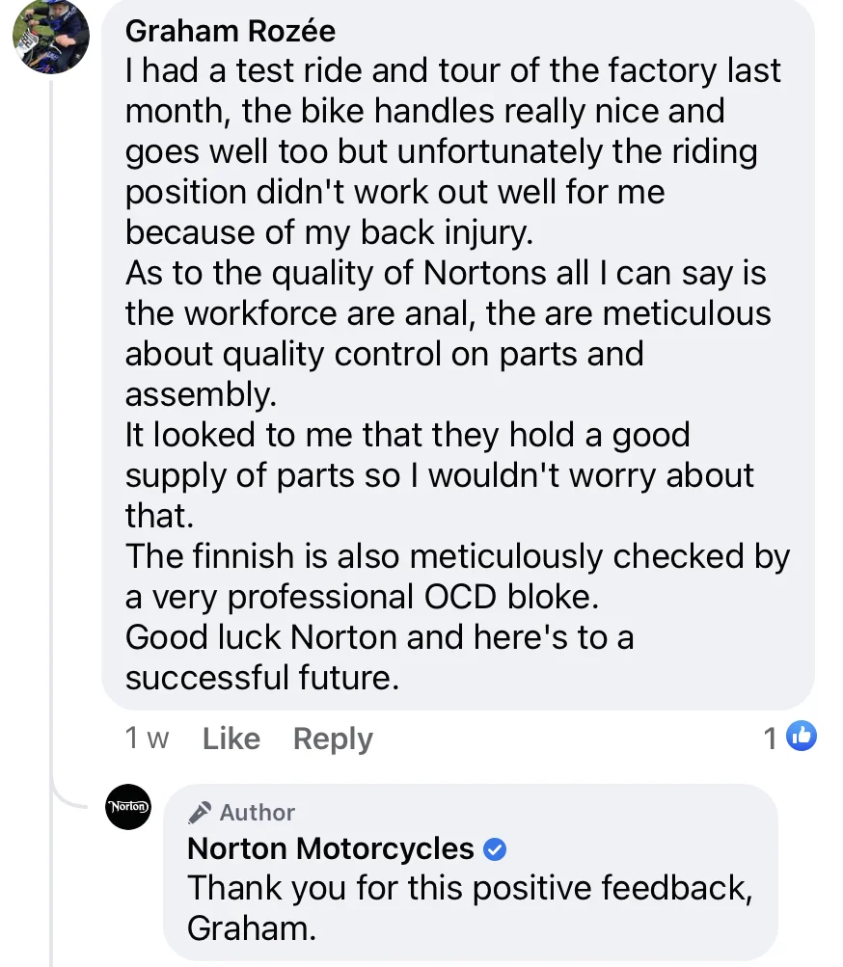The height and width of the screenshot is (967, 843).
Task: Like Graham Rozée's comment
Action: pos(231,739)
